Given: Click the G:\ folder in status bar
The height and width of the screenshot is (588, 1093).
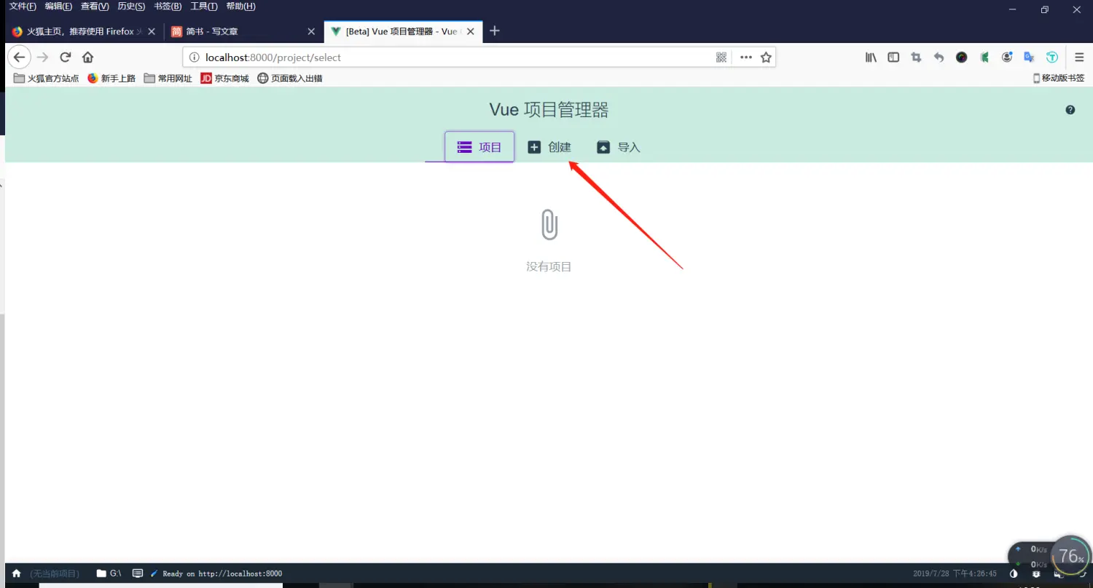Looking at the screenshot, I should tap(109, 573).
